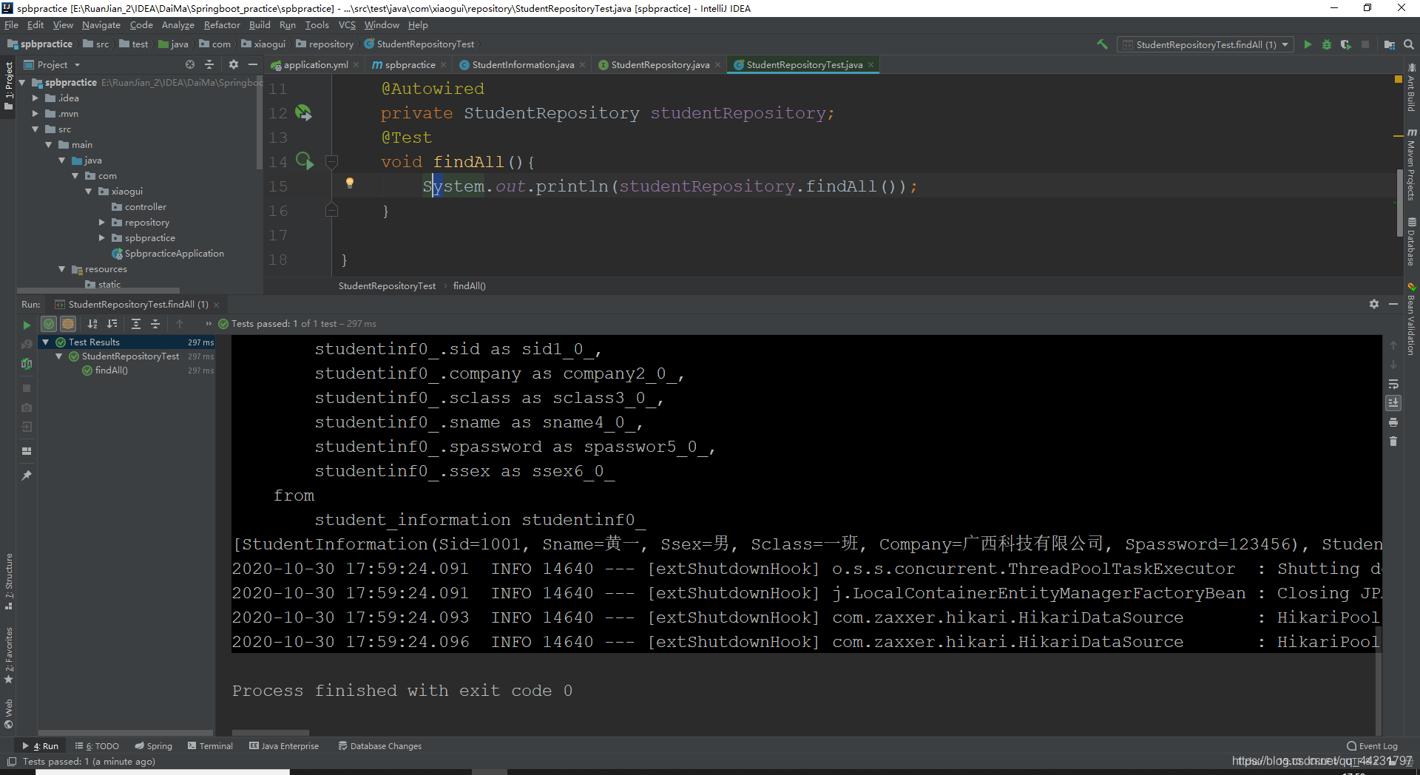Run StudentRepositoryTest.findAll from the main toolbar
The width and height of the screenshot is (1420, 775).
pyautogui.click(x=1308, y=44)
